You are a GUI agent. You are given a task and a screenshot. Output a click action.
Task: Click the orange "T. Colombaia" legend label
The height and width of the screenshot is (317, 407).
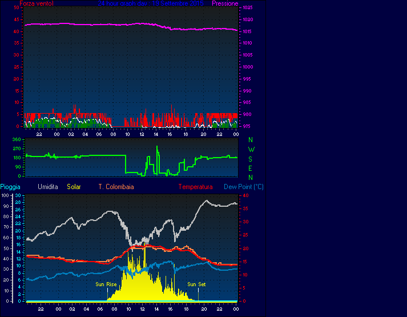tap(116, 187)
